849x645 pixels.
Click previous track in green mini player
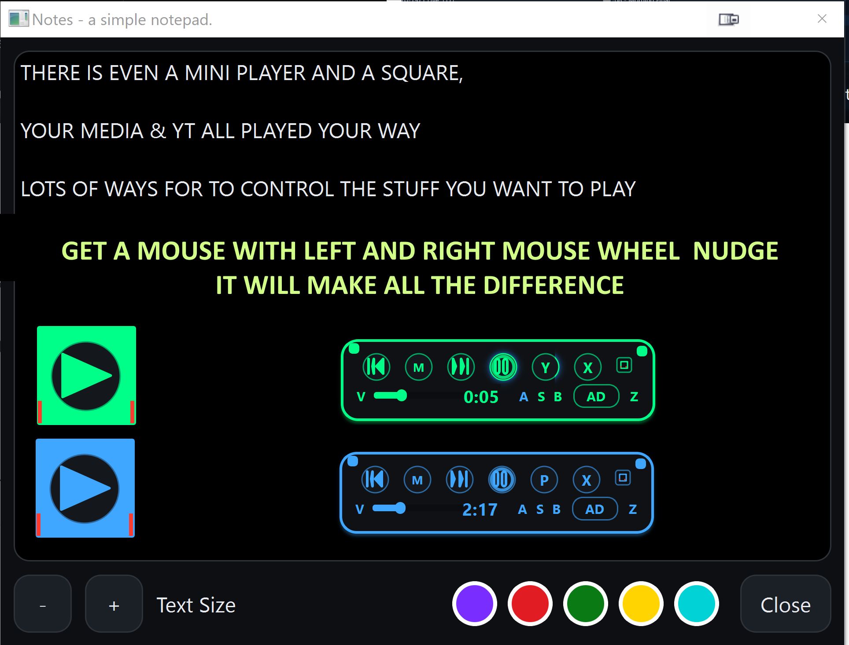coord(376,366)
